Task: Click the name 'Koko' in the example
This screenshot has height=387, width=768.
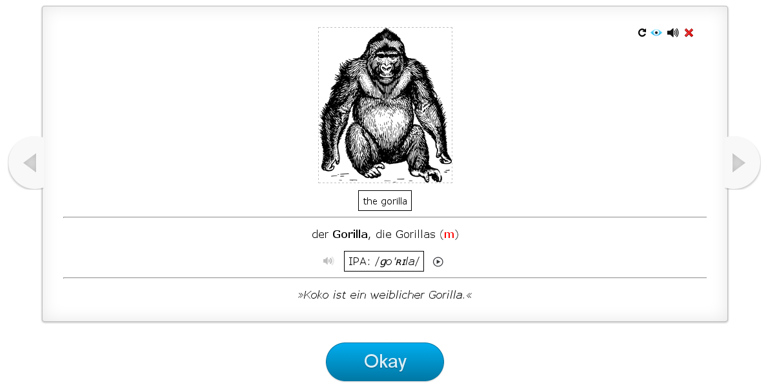Action: pos(316,295)
